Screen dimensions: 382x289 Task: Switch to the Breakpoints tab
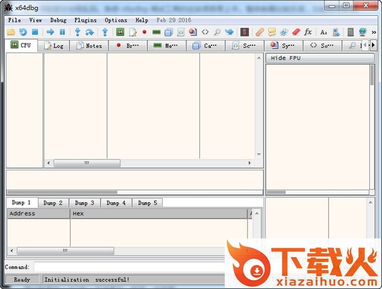[128, 46]
